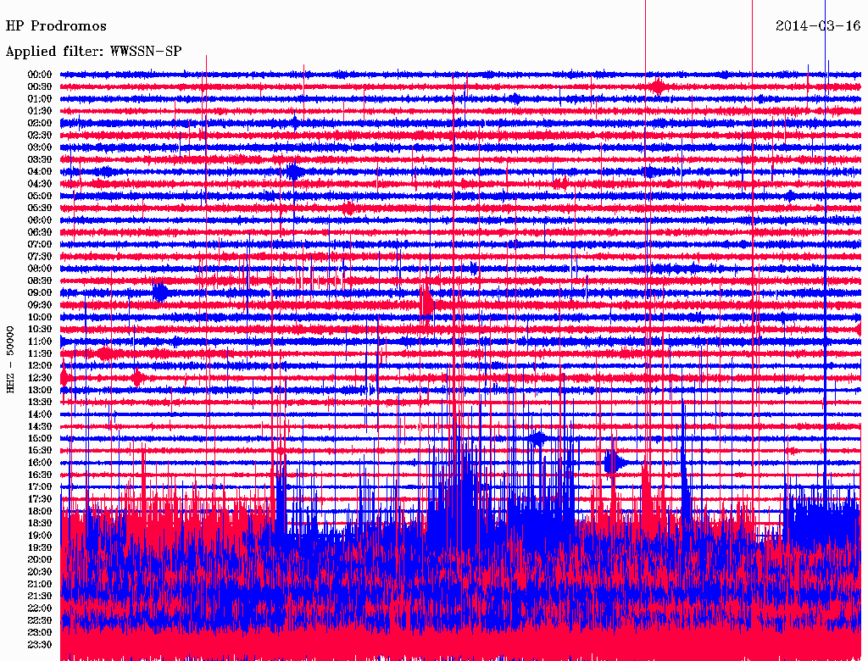Select the 10:30 time row label
The width and height of the screenshot is (868, 661).
pos(40,330)
